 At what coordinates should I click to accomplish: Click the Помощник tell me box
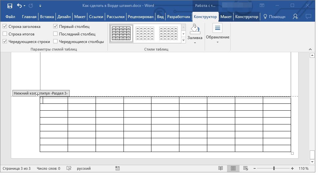(274, 17)
